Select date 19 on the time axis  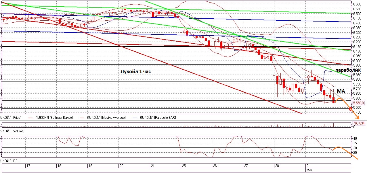pos(90,166)
